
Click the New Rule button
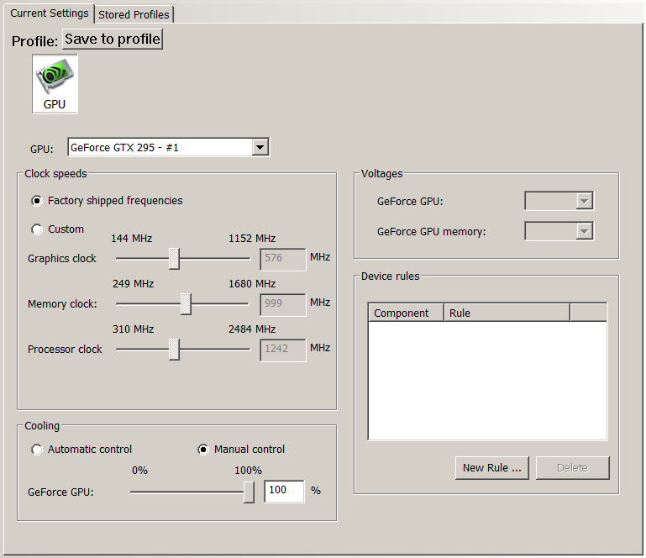click(x=492, y=468)
